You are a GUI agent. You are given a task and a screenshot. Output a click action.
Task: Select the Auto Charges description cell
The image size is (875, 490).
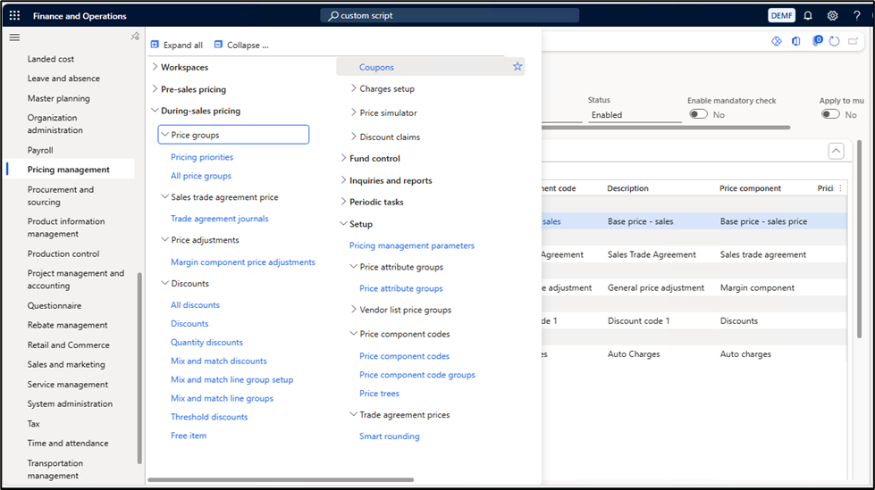point(634,354)
